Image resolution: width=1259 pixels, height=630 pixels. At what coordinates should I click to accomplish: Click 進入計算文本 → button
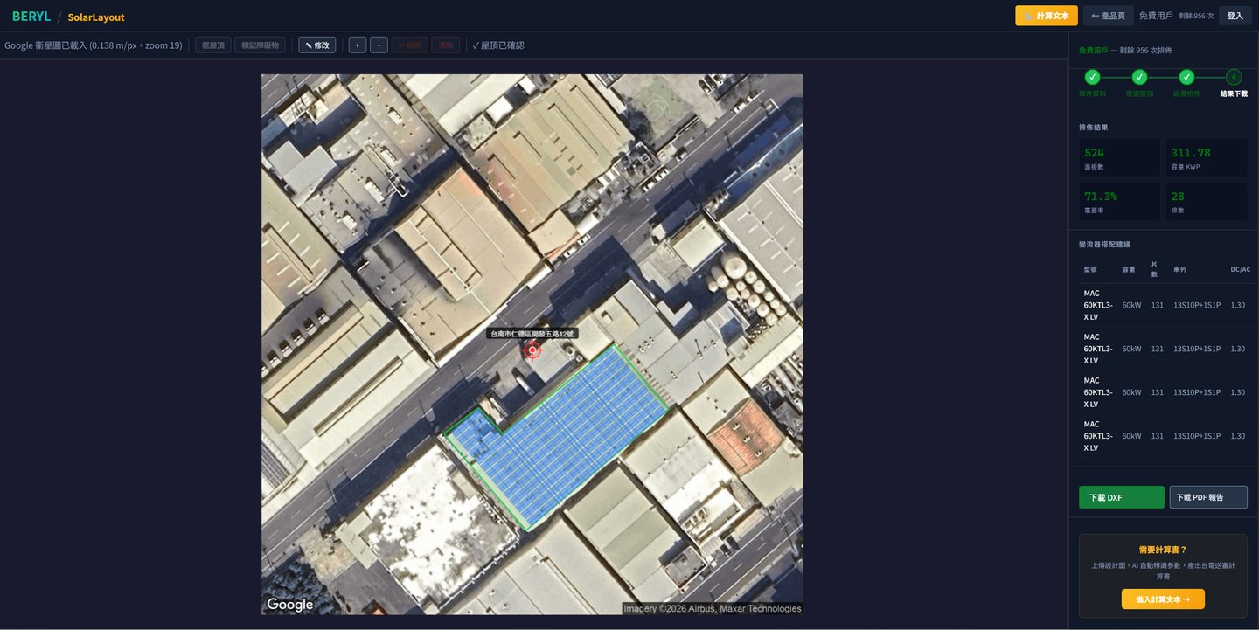1163,599
